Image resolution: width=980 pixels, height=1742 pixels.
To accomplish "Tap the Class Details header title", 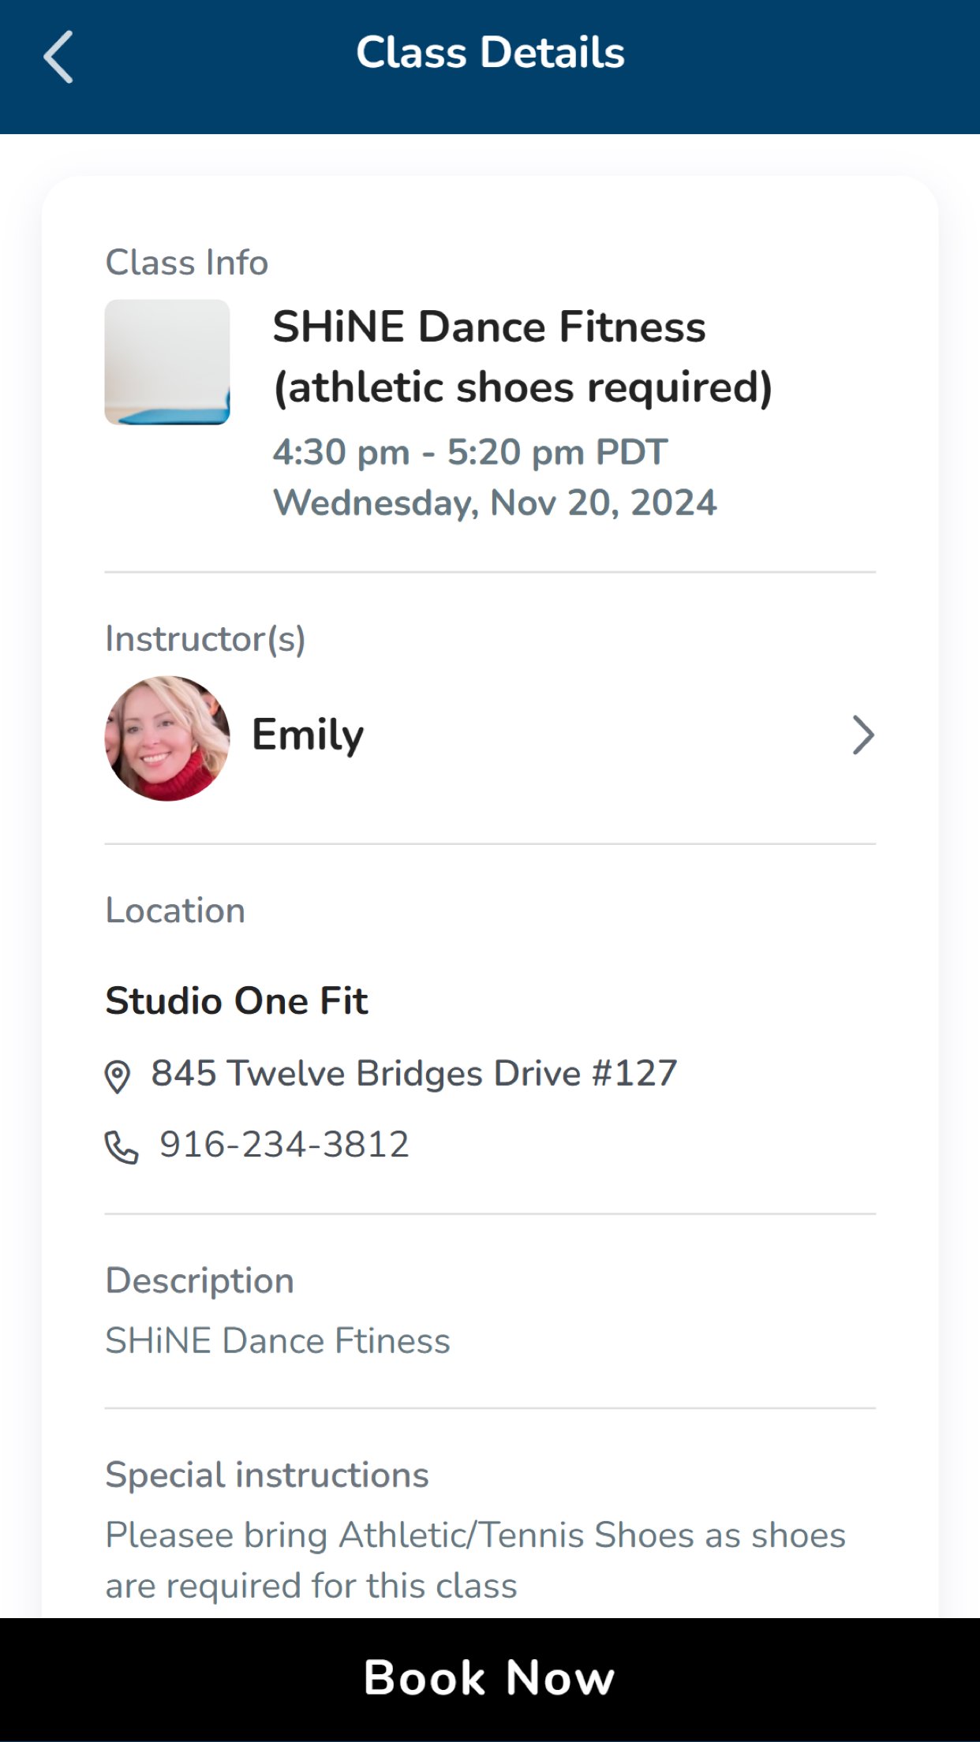I will tap(490, 53).
